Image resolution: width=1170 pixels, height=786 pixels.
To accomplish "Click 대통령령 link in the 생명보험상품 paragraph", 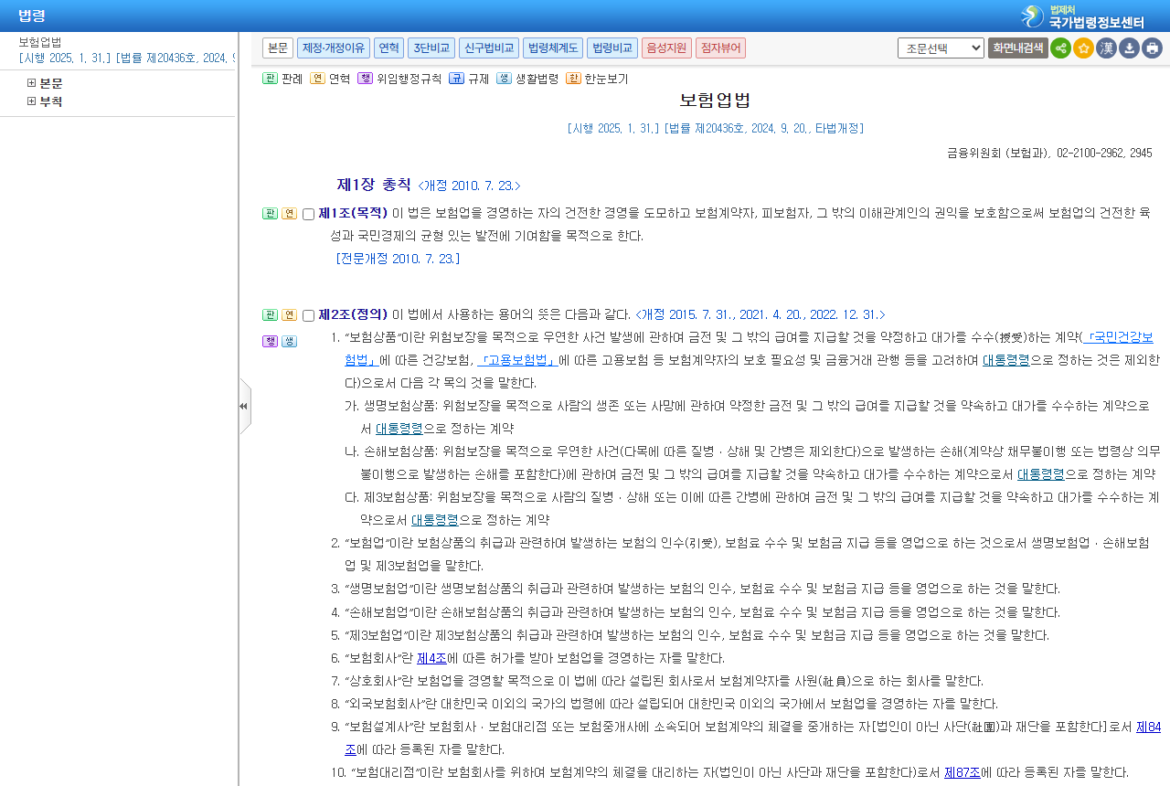I will (399, 429).
